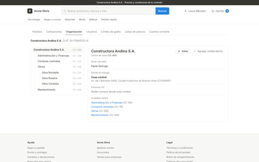The image size is (259, 162).
Task: Open Pedido rápido
Action: tap(109, 19)
